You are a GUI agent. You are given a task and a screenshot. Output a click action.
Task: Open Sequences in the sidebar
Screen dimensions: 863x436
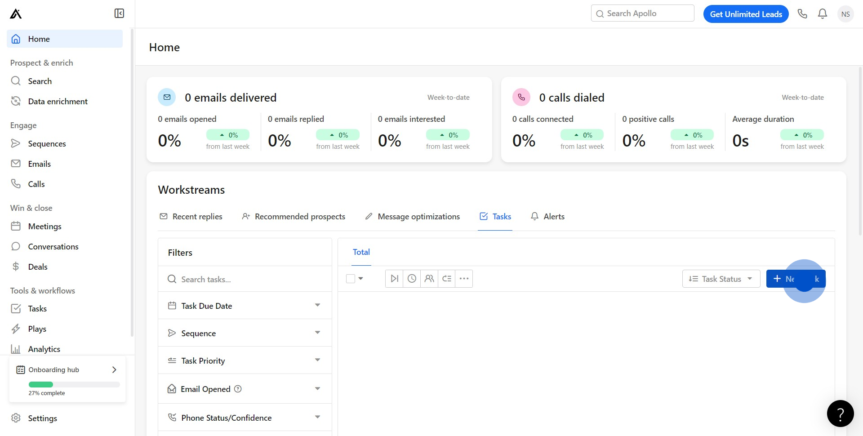coord(47,144)
